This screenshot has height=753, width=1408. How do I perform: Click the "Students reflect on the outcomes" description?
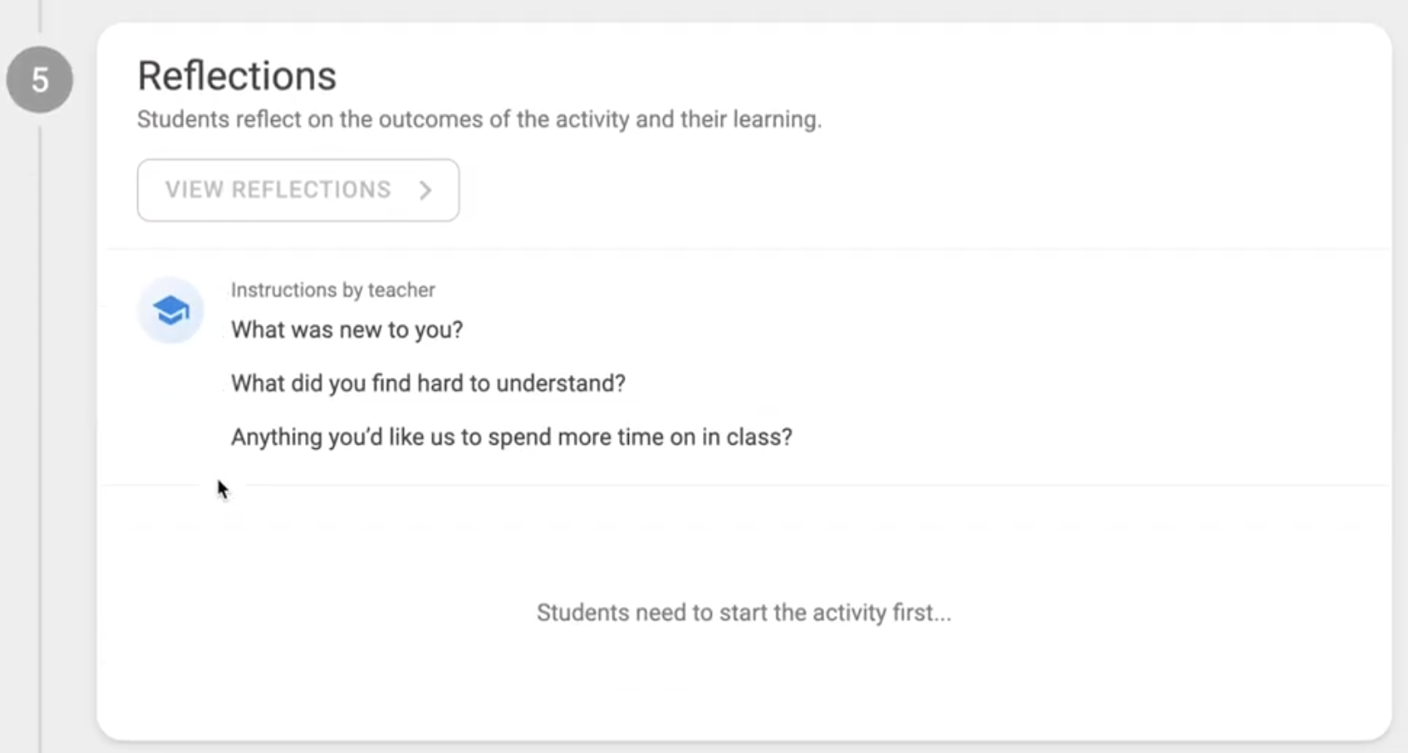[x=479, y=119]
